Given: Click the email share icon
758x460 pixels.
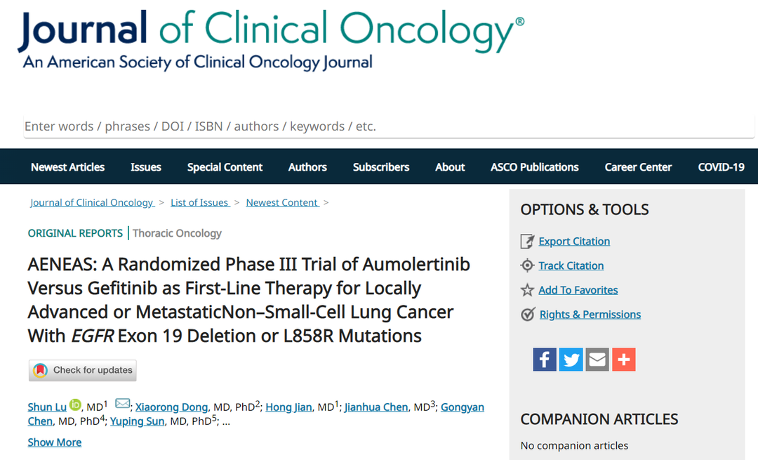Looking at the screenshot, I should point(597,360).
